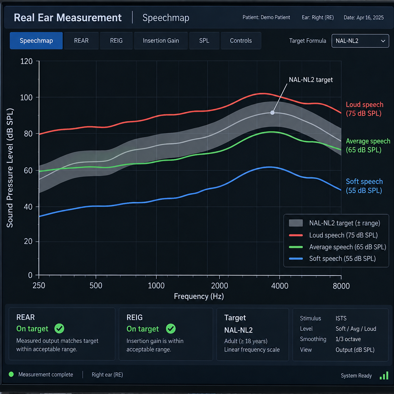
Task: Switch to the Speechmap tab
Action: click(36, 40)
